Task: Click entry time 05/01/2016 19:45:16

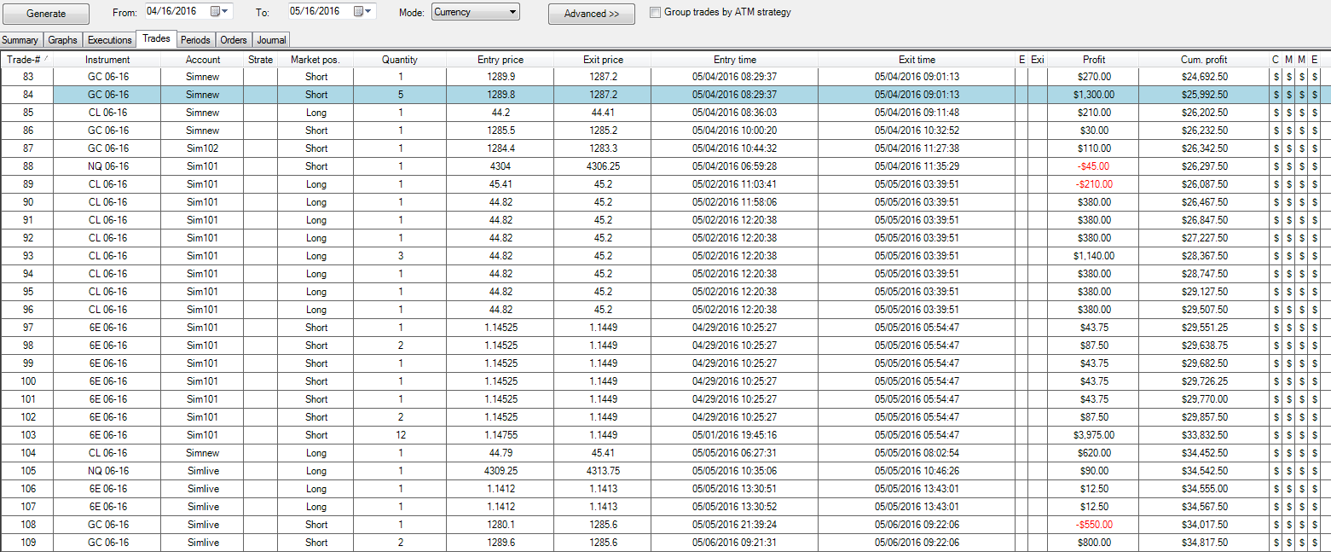Action: pos(735,435)
